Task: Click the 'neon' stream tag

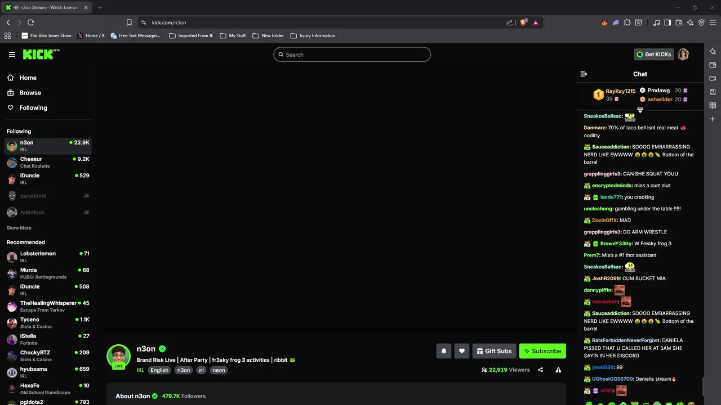Action: [219, 370]
